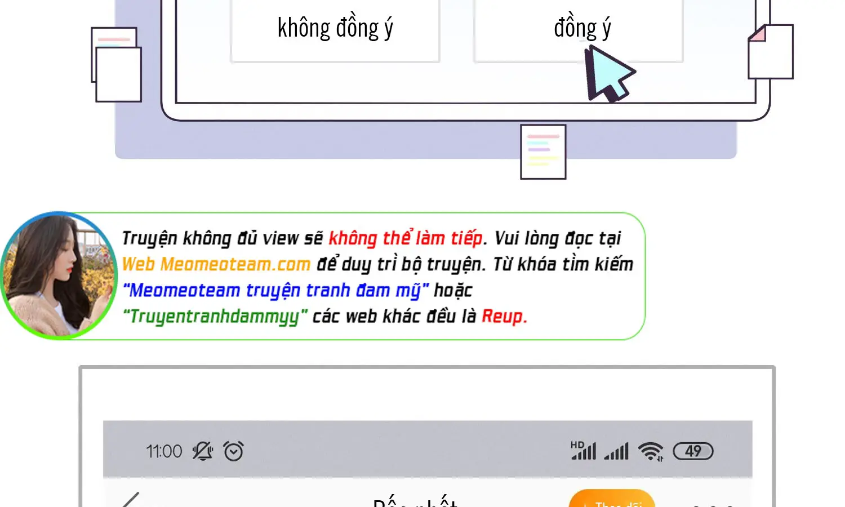Image resolution: width=845 pixels, height=507 pixels.
Task: Click the muted bell notification icon
Action: pyautogui.click(x=202, y=451)
